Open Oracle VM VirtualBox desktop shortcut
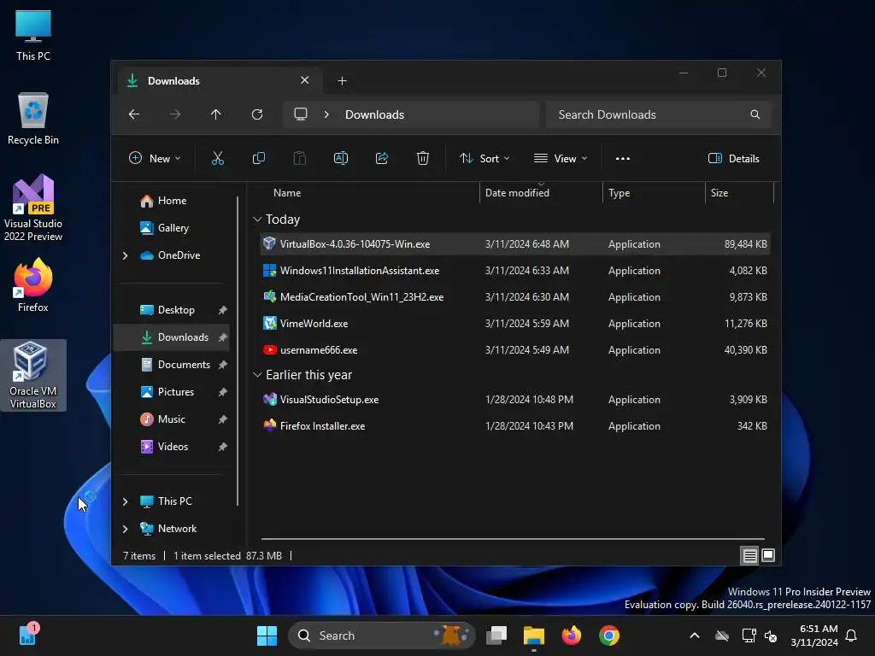The width and height of the screenshot is (875, 656). (x=33, y=376)
